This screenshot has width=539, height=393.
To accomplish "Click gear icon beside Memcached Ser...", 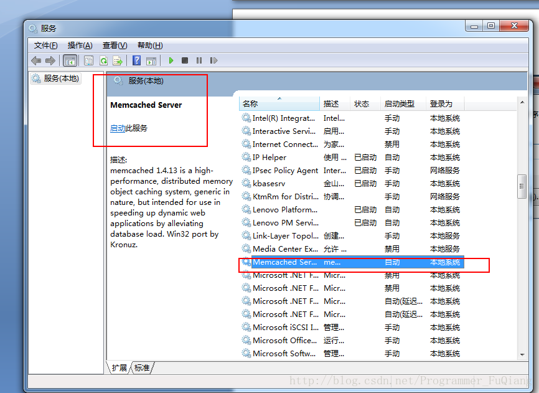I will click(246, 262).
